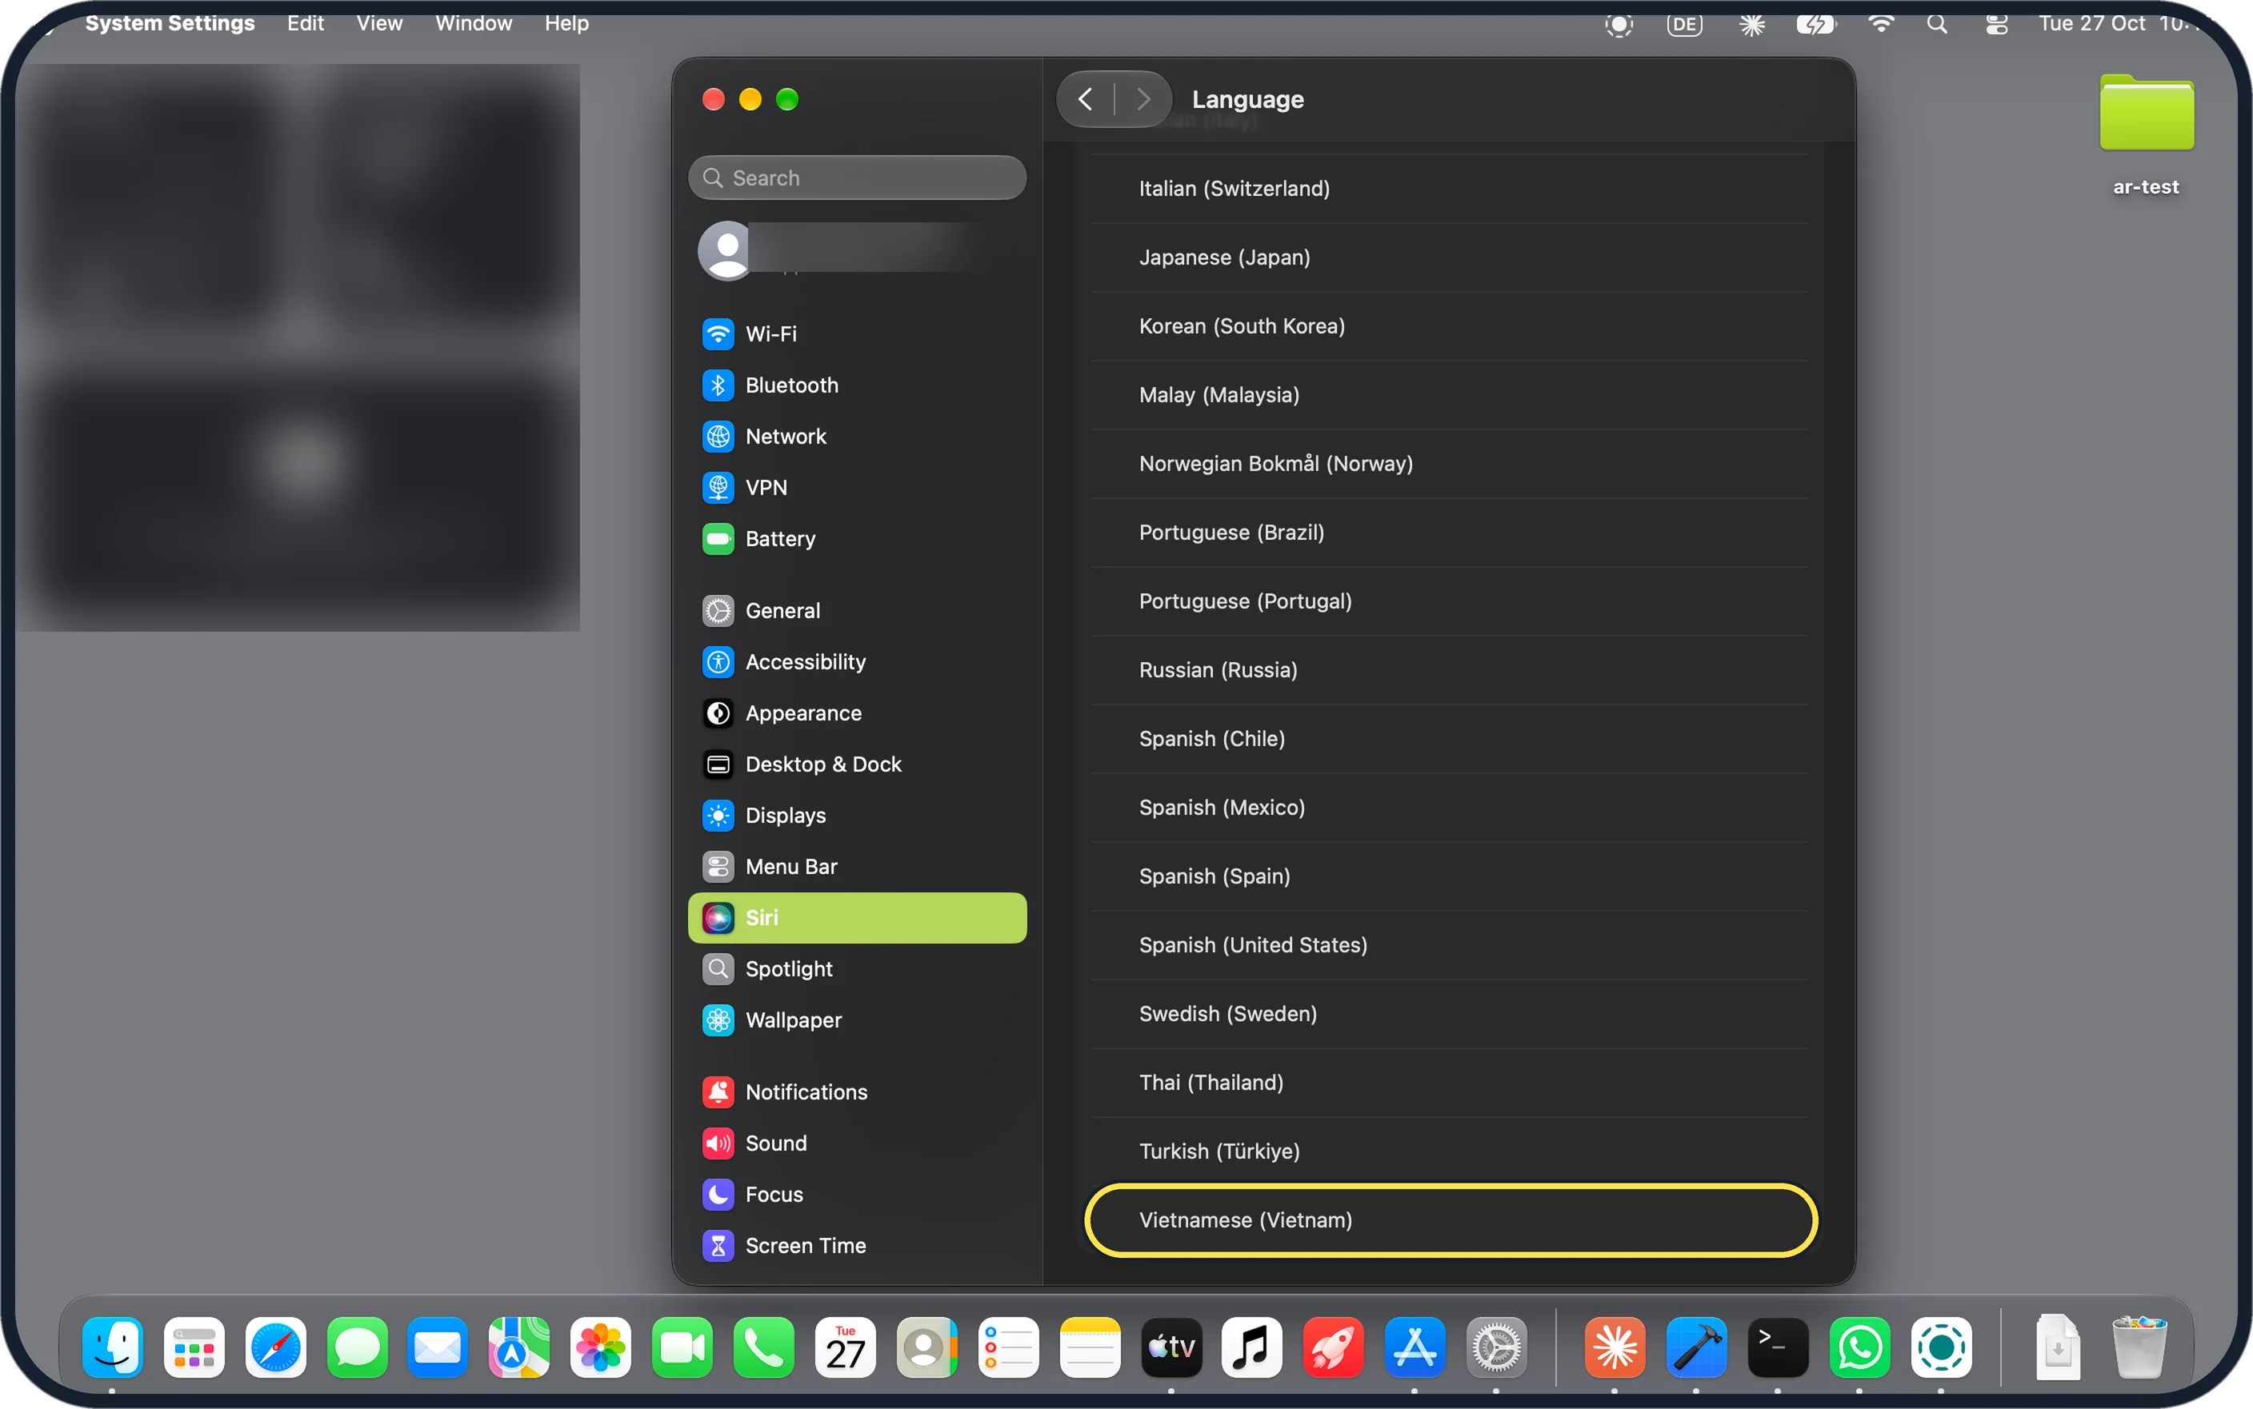The width and height of the screenshot is (2253, 1409).
Task: Select Battery in the sidebar
Action: click(x=857, y=539)
